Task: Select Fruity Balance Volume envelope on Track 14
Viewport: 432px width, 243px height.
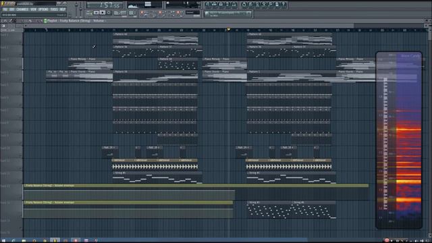Action: pyautogui.click(x=128, y=209)
